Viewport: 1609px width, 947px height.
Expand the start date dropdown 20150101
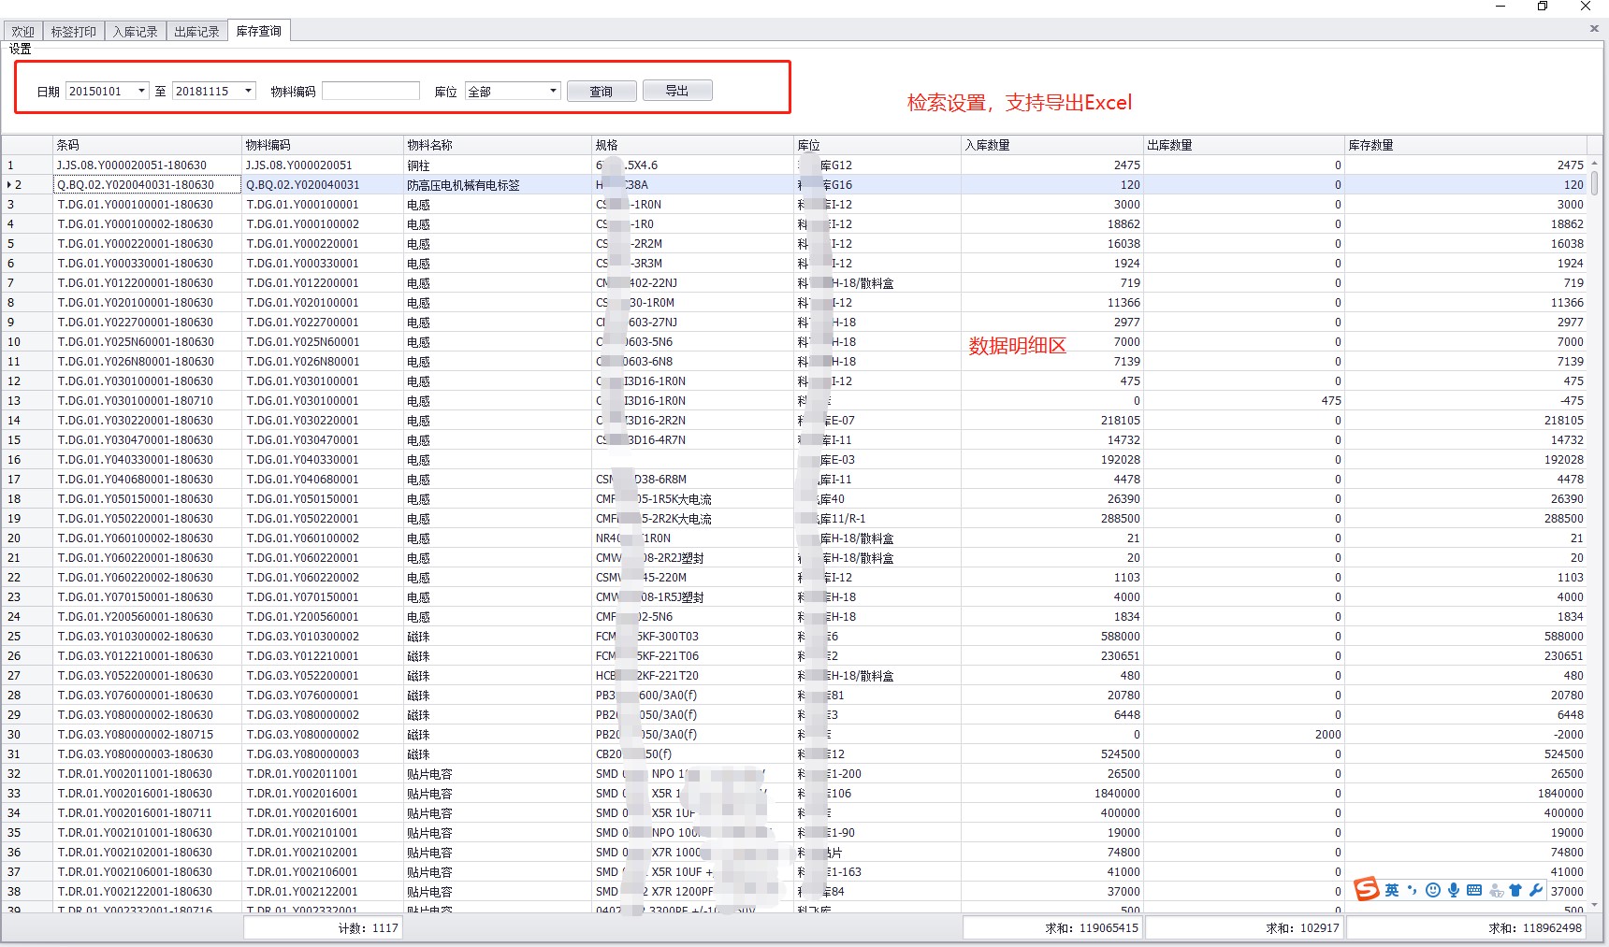[x=141, y=91]
